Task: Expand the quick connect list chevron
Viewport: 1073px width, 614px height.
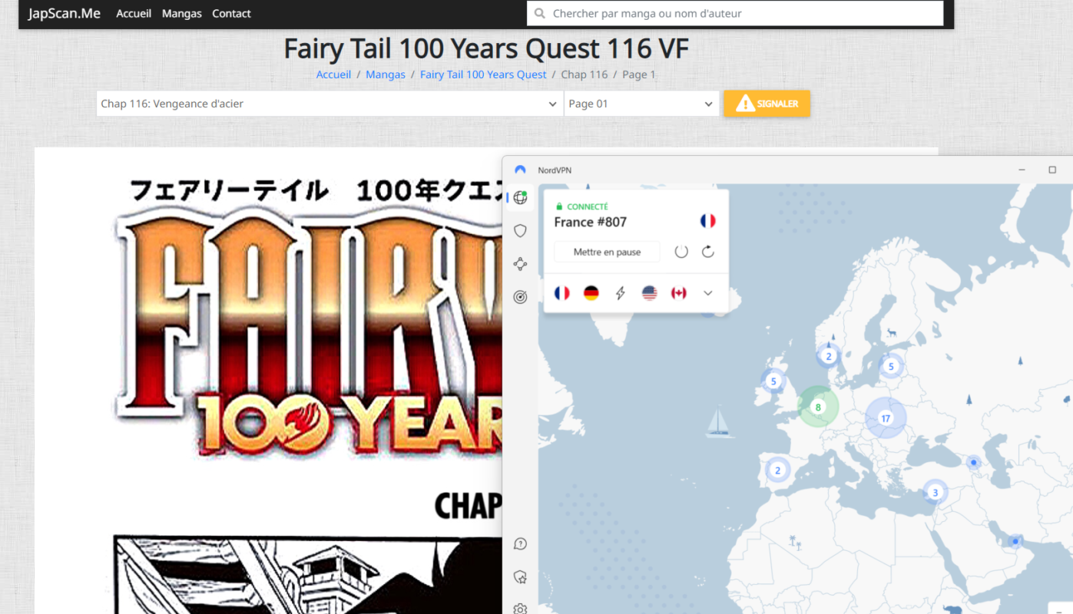Action: tap(708, 293)
